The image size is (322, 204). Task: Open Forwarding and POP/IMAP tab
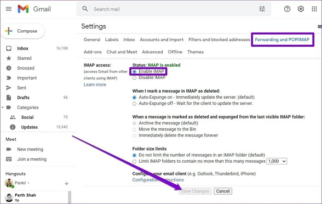pyautogui.click(x=282, y=40)
